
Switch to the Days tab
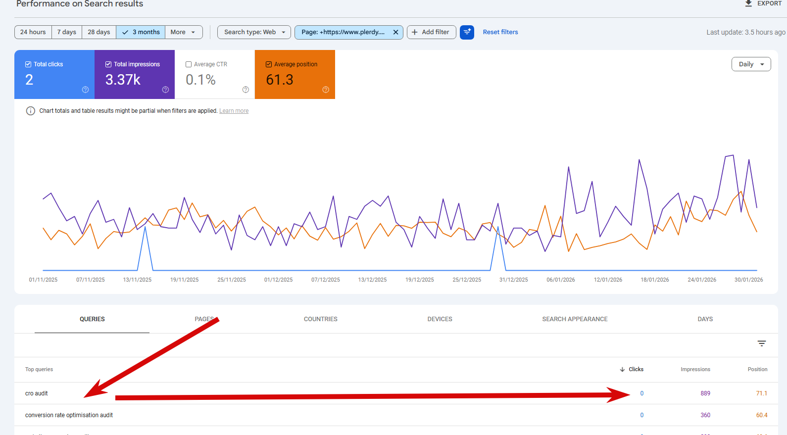[x=705, y=319]
